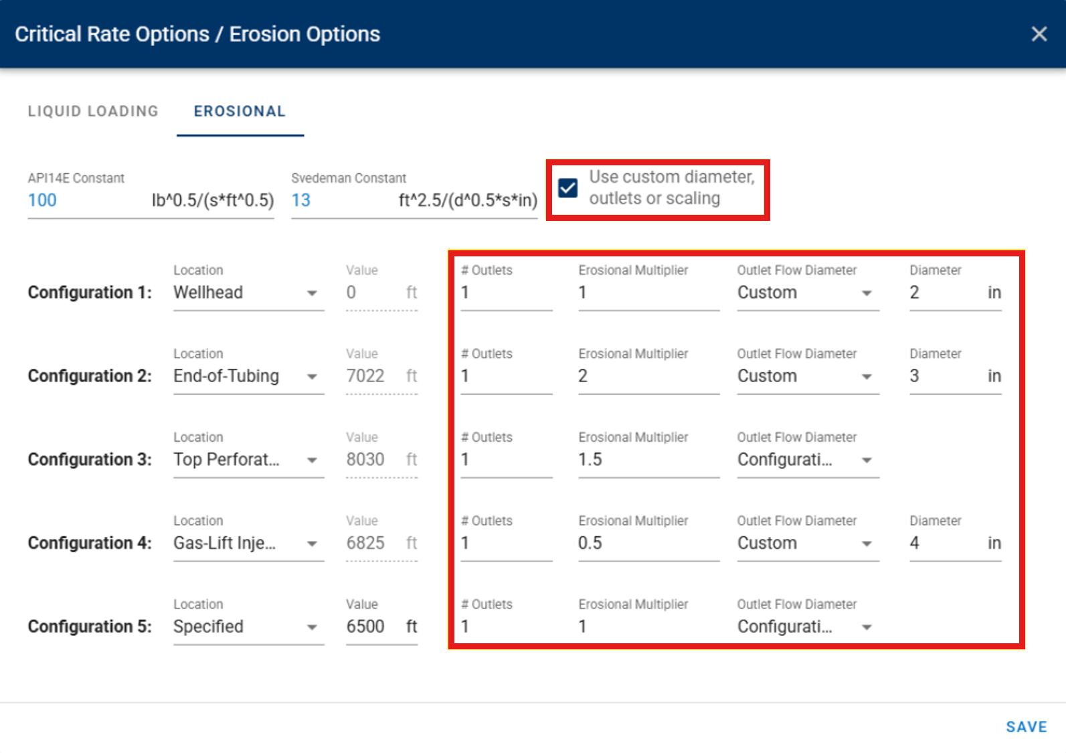Click Configuration 5 Value field 6500
Image resolution: width=1066 pixels, height=753 pixels.
(381, 627)
